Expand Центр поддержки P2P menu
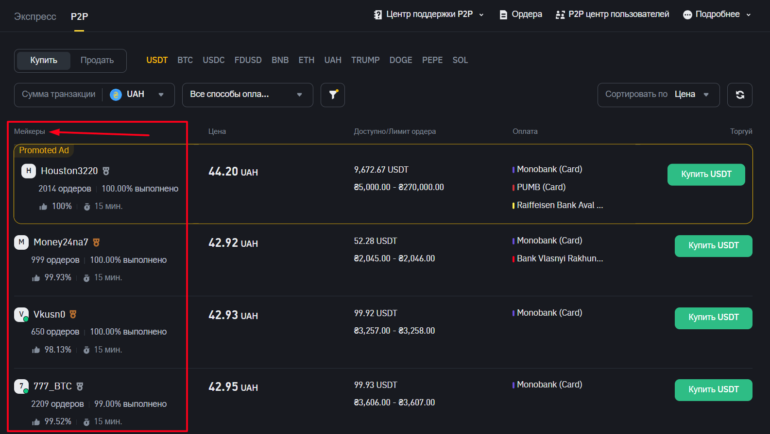This screenshot has height=434, width=770. (x=428, y=15)
